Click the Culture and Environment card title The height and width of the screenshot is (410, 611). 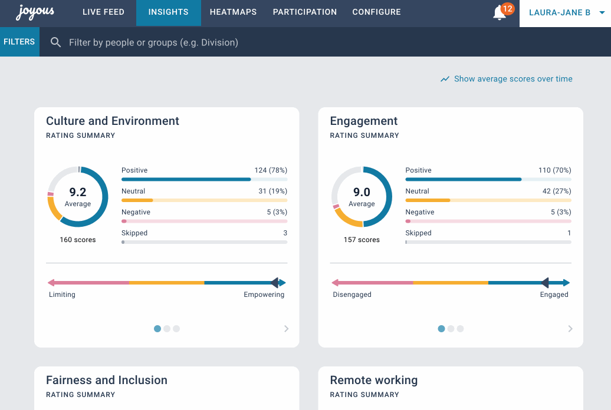[113, 121]
